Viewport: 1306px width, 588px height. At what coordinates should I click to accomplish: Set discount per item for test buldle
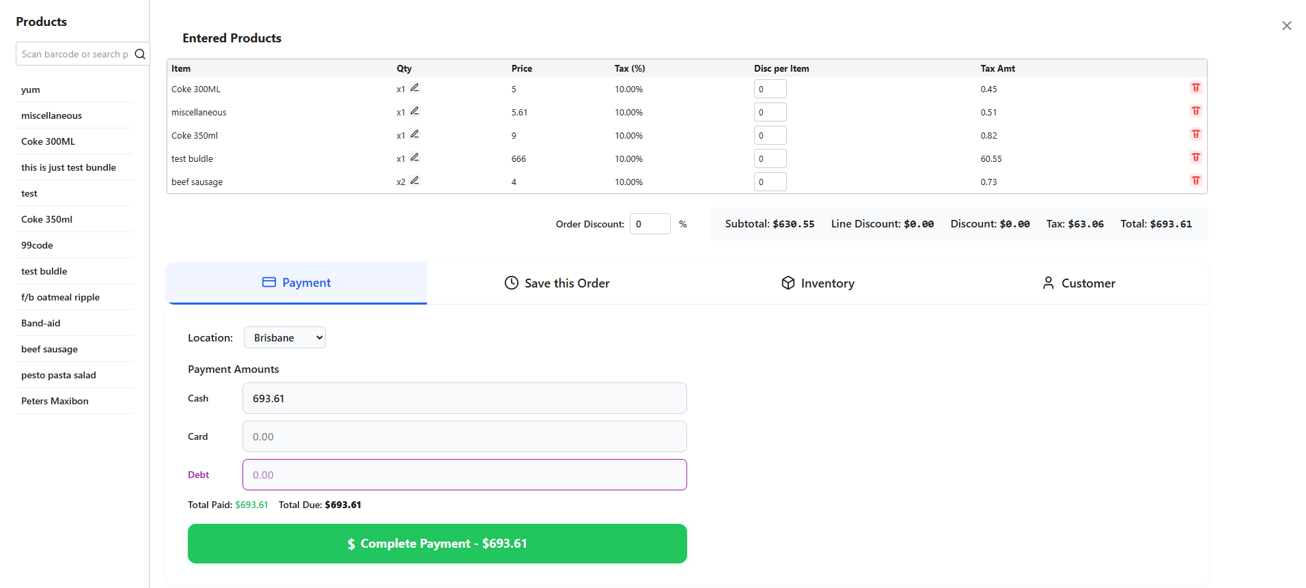coord(770,158)
